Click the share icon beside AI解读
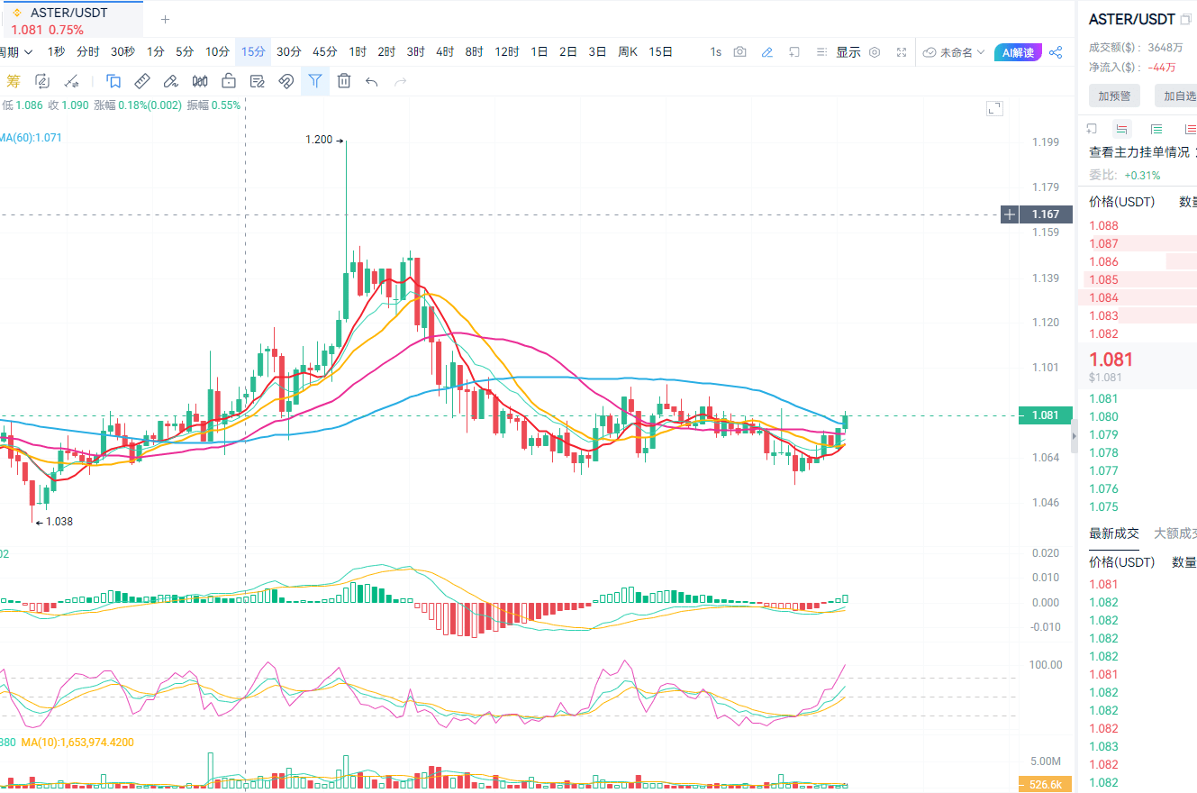This screenshot has height=793, width=1197. 1056,52
